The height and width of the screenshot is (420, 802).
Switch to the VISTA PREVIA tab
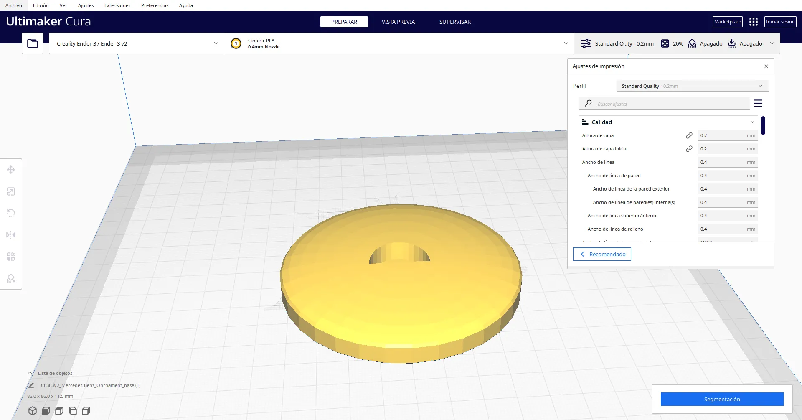coord(398,22)
